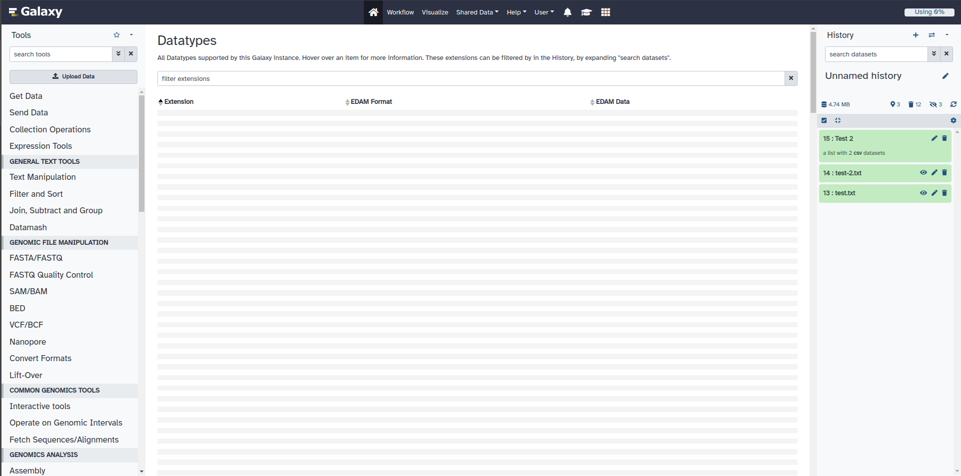This screenshot has width=961, height=476.
Task: Open the Workflow menu item
Action: click(x=400, y=12)
